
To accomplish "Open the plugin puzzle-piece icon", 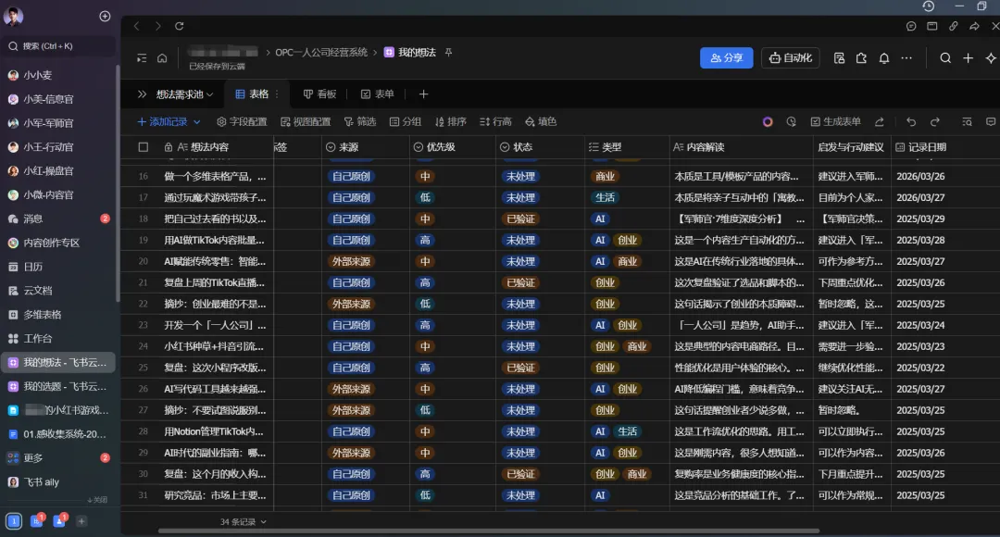I will pos(862,58).
